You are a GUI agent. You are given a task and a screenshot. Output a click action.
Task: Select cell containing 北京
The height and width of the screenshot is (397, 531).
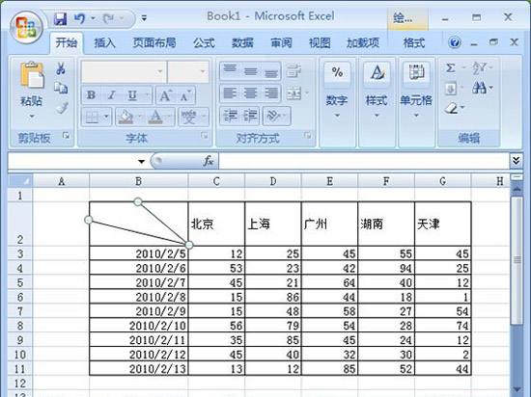point(216,224)
